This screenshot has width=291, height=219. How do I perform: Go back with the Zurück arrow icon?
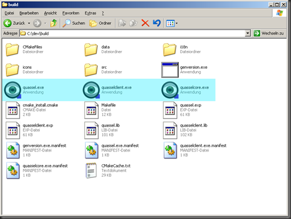pos(8,23)
